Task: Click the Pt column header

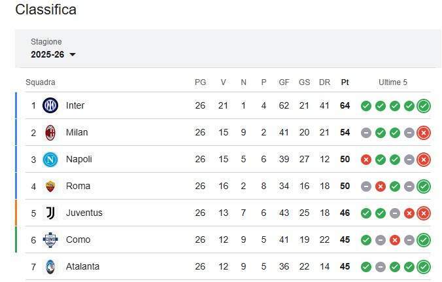Action: point(345,82)
